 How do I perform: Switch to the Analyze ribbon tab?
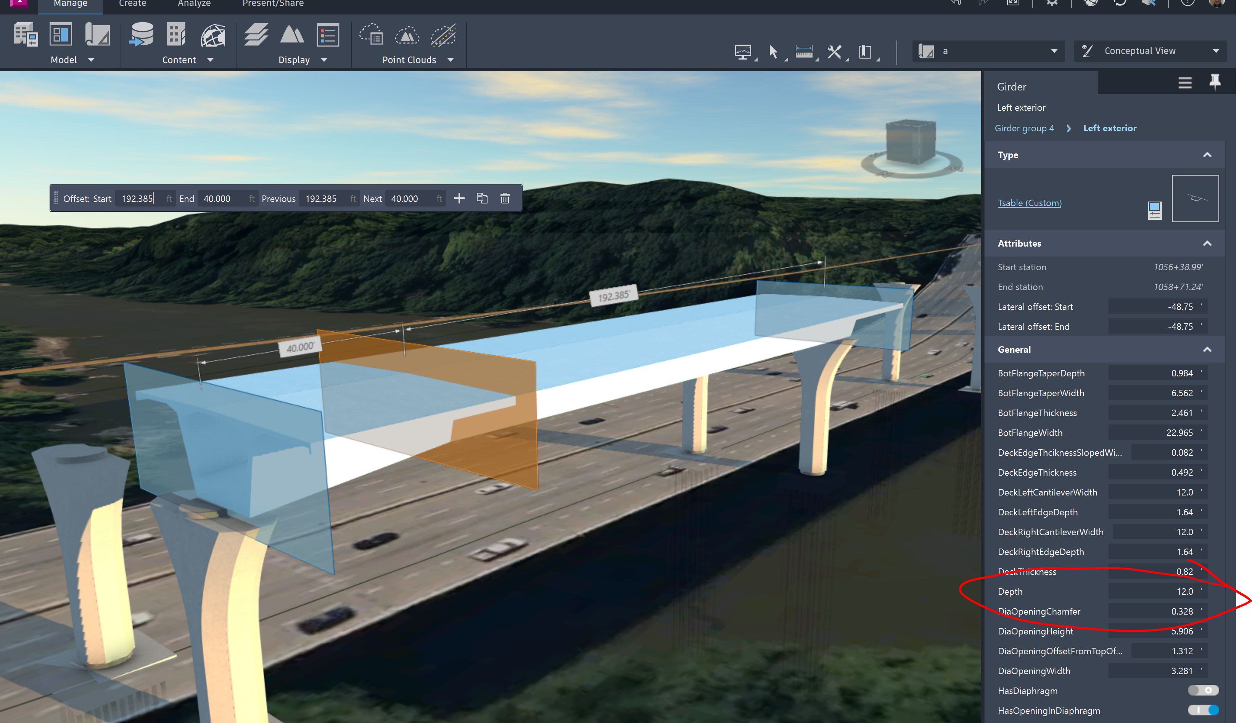pyautogui.click(x=193, y=4)
